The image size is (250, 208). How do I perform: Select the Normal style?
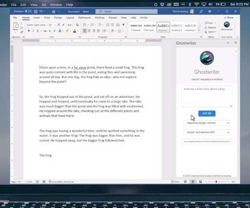[x=136, y=27]
